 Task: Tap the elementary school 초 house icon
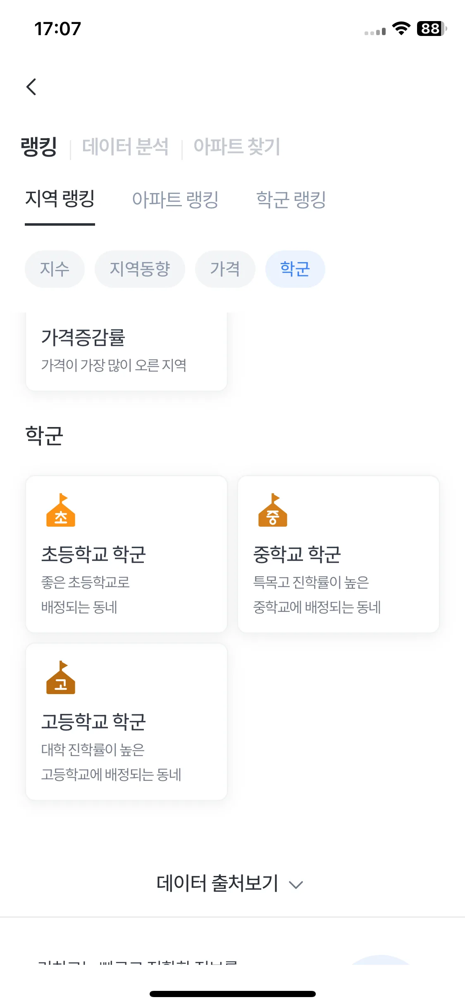tap(61, 510)
